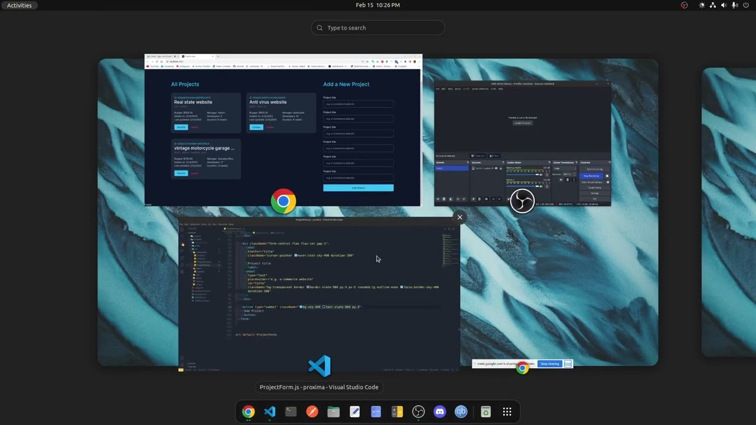Image resolution: width=756 pixels, height=425 pixels.
Task: Open the clock showing Feb 15 10:26 PM
Action: [378, 5]
